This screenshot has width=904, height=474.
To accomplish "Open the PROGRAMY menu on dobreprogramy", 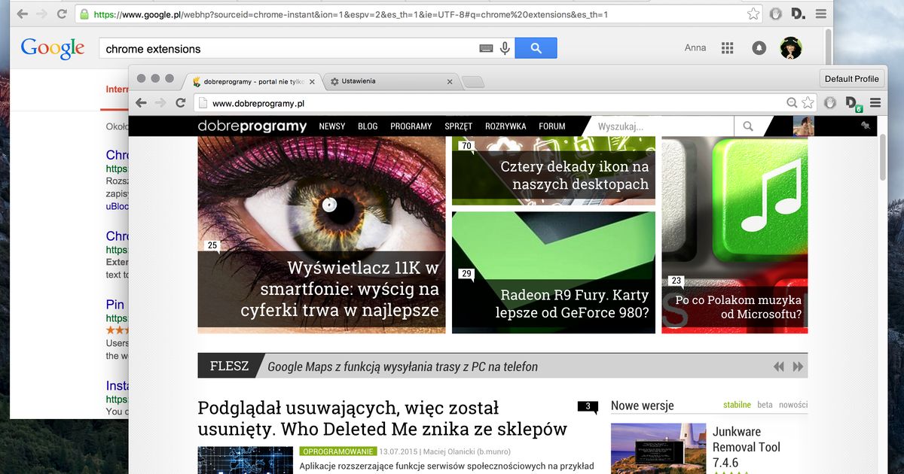I will pyautogui.click(x=411, y=126).
